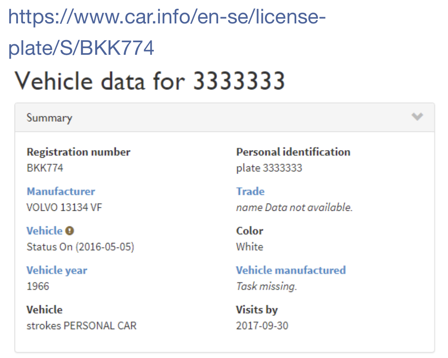
Task: Click the PERSONAL CAR vehicle type text
Action: 100,326
